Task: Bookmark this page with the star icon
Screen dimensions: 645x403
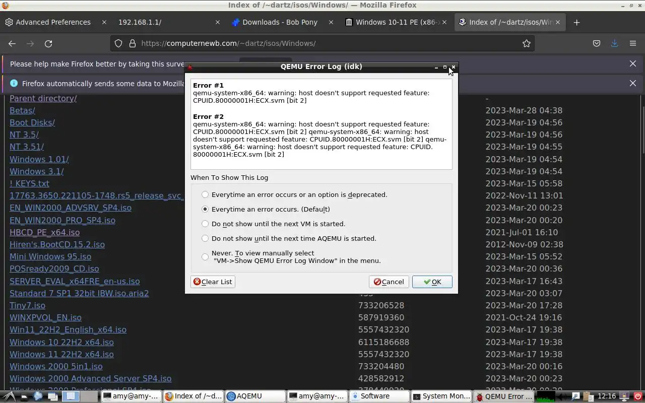Action: click(527, 43)
